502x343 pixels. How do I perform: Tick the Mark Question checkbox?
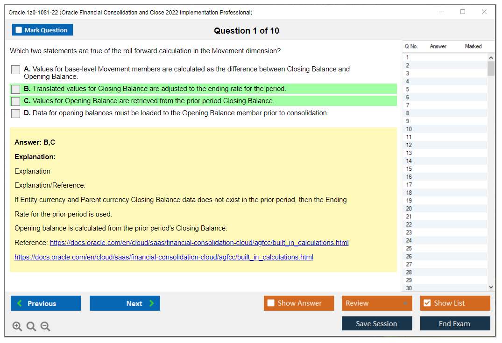(x=19, y=30)
